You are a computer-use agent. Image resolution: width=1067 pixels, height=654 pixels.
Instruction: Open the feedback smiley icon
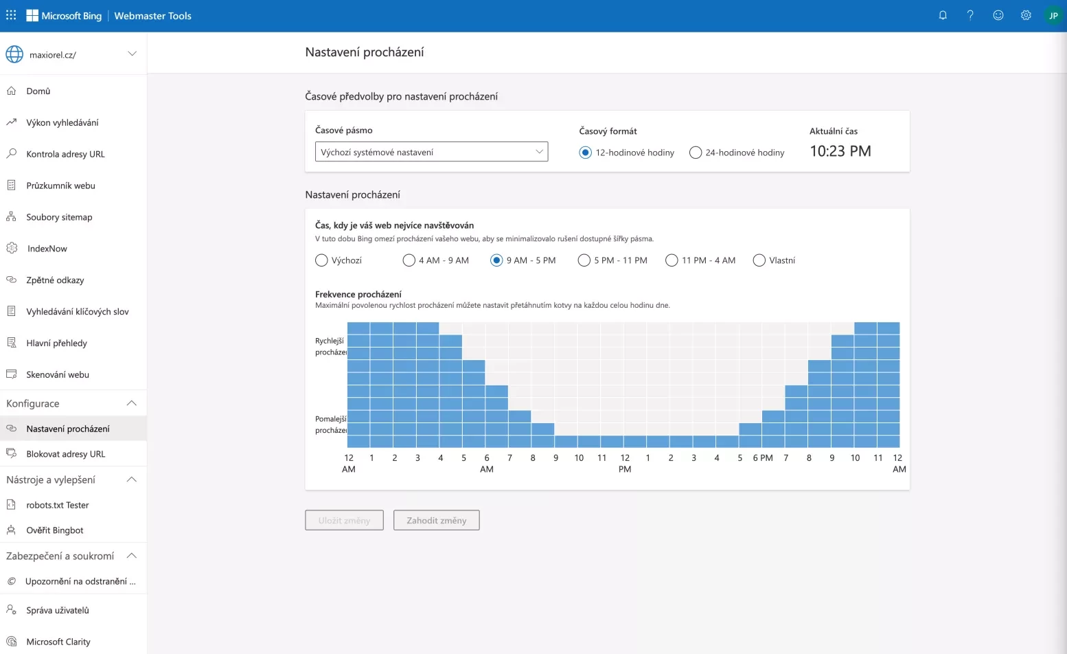pyautogui.click(x=998, y=15)
